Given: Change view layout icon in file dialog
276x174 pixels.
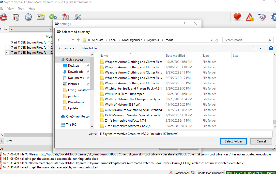Looking at the screenshot, I should tap(255, 48).
